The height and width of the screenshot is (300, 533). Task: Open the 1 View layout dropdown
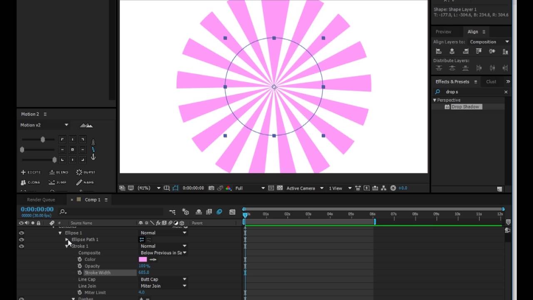[x=340, y=188]
